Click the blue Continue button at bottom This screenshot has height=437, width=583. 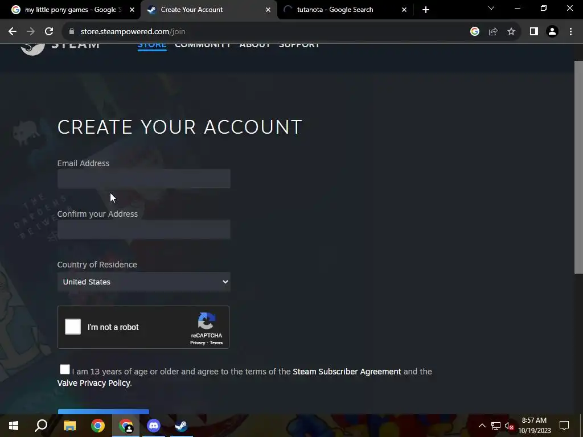[104, 412]
